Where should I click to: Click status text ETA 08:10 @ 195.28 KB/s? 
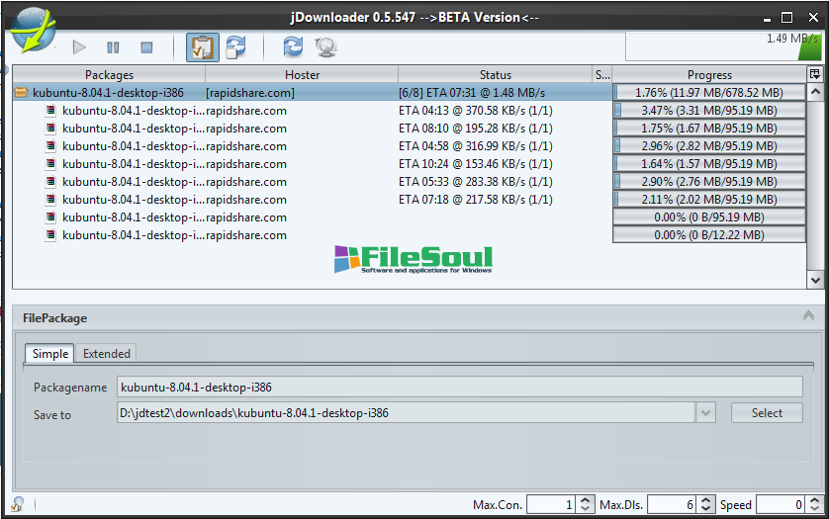point(475,129)
